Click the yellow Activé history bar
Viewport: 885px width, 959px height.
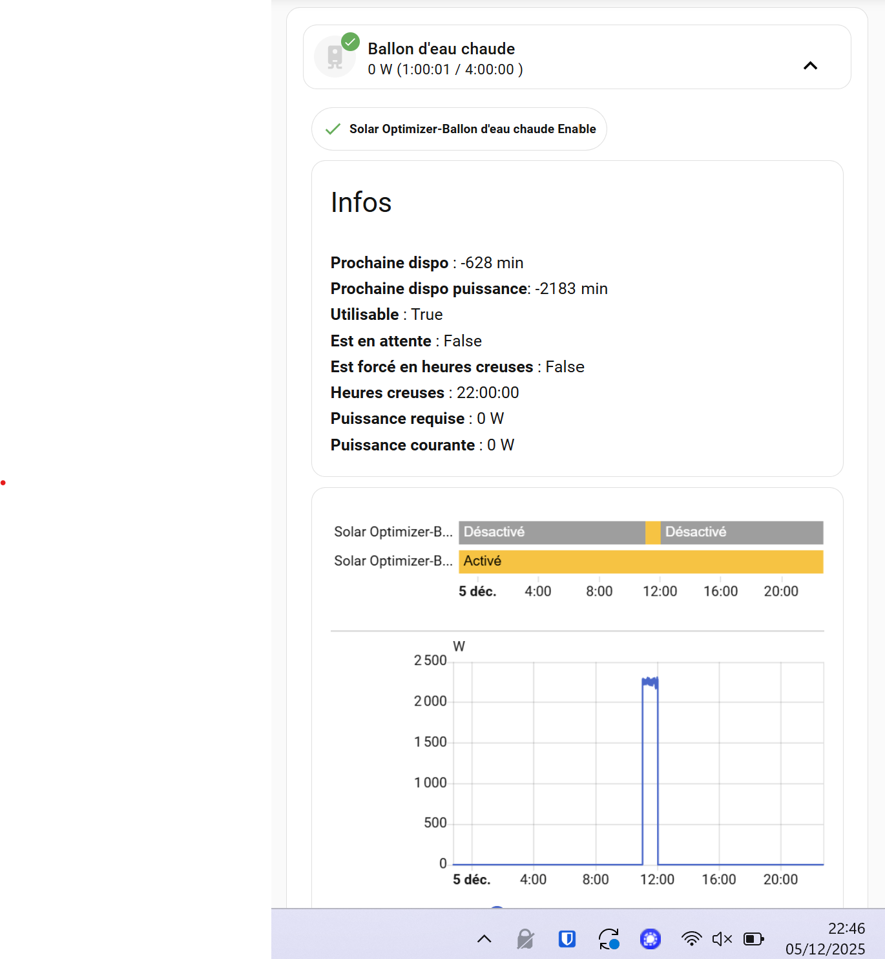pos(641,562)
